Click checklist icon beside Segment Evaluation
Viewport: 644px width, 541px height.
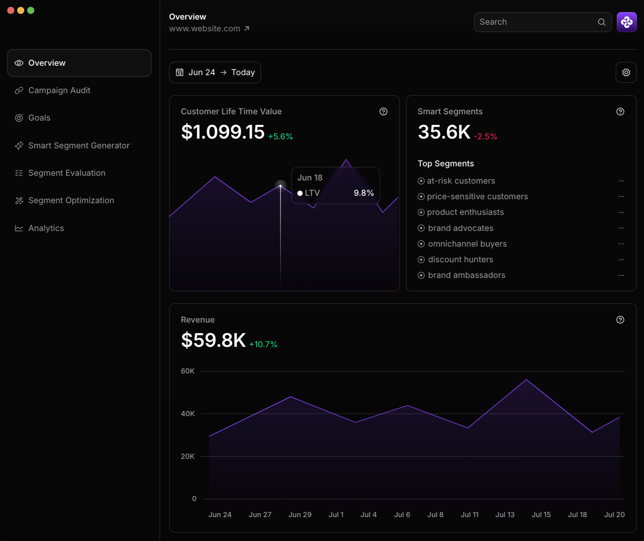coord(19,173)
